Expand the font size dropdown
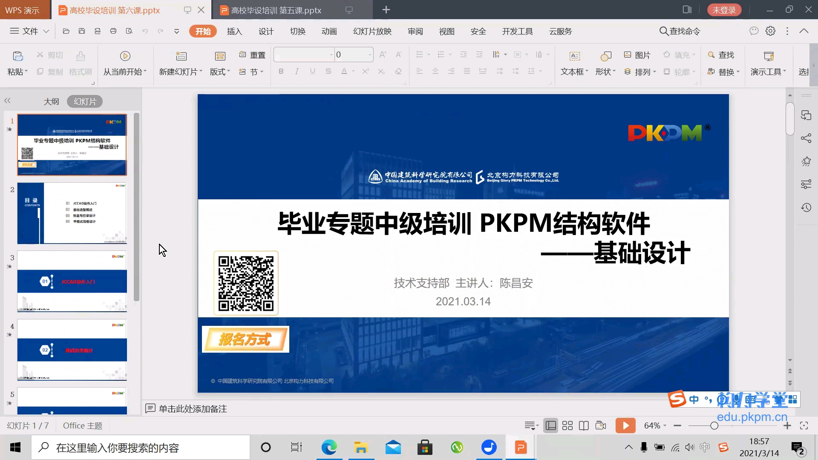 [x=370, y=55]
